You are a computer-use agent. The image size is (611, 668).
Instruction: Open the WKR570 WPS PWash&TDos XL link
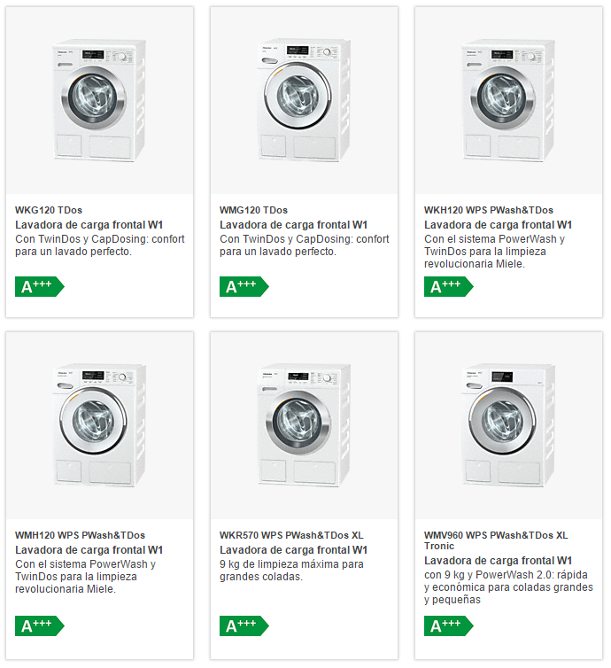coord(291,535)
